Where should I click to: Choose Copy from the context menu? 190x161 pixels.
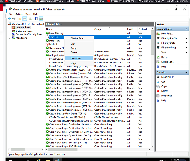79,48
